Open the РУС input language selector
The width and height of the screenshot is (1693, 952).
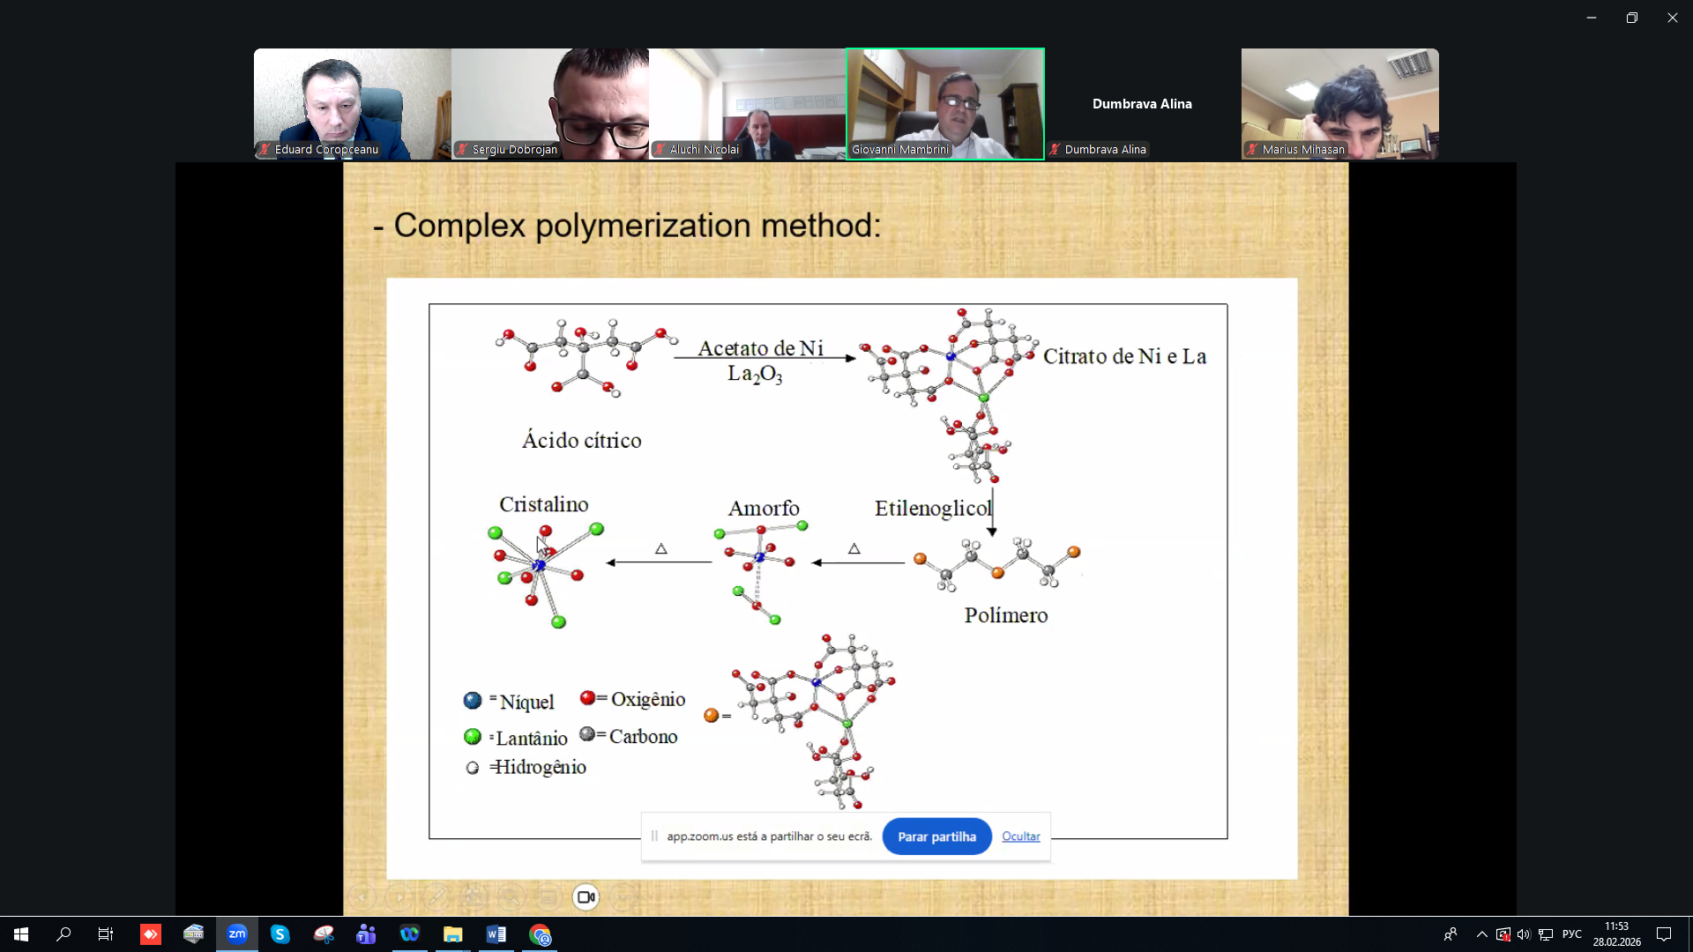click(1571, 934)
